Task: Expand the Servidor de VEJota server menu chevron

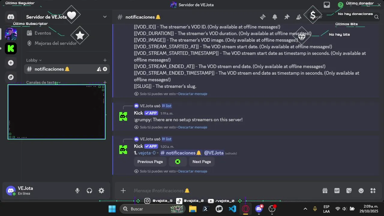Action: click(105, 17)
